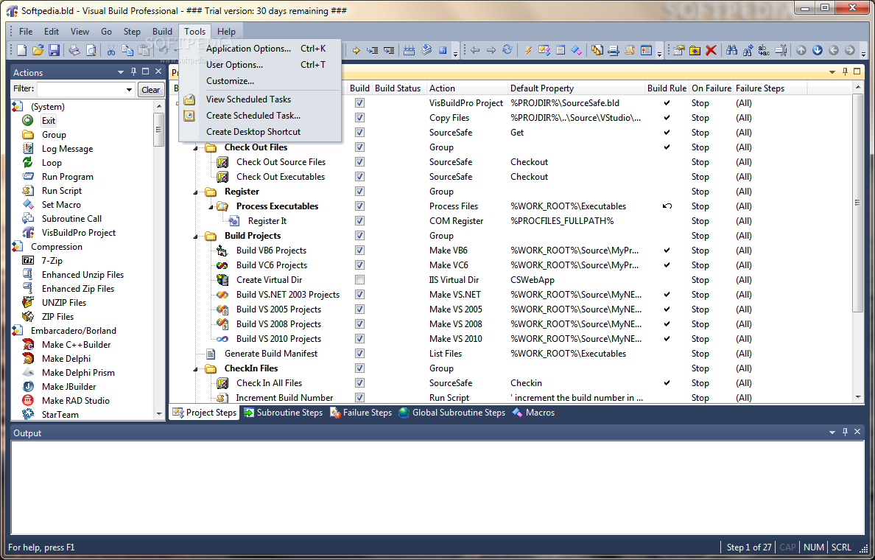This screenshot has height=560, width=875.
Task: Click the yellow arrow build icon
Action: pos(356,50)
